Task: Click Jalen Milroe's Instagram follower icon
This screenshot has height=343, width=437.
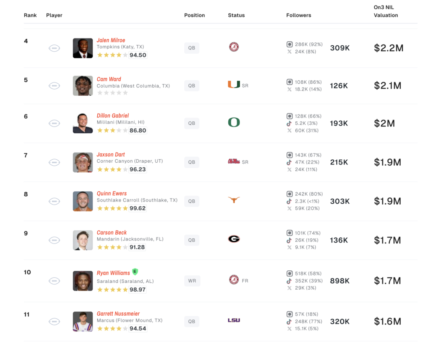Action: coord(290,44)
